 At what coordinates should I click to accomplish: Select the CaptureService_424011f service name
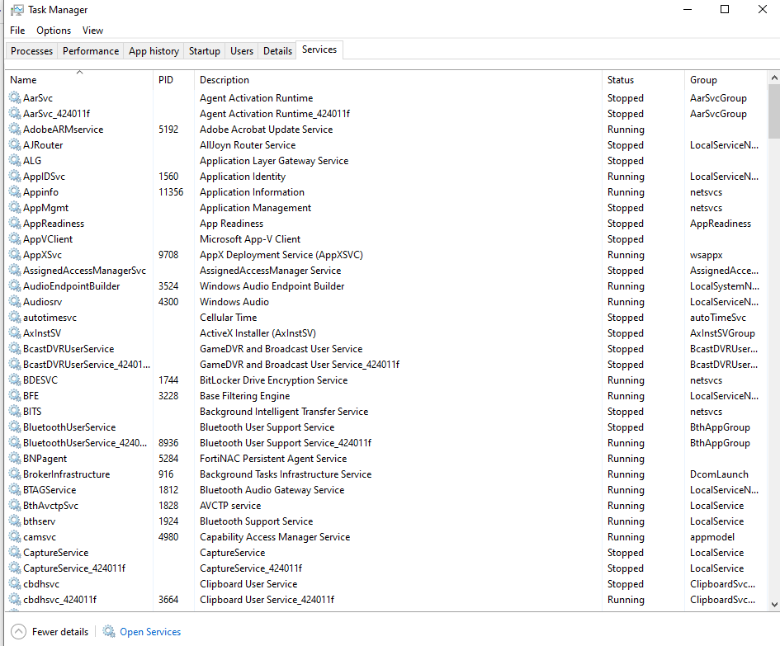point(74,568)
